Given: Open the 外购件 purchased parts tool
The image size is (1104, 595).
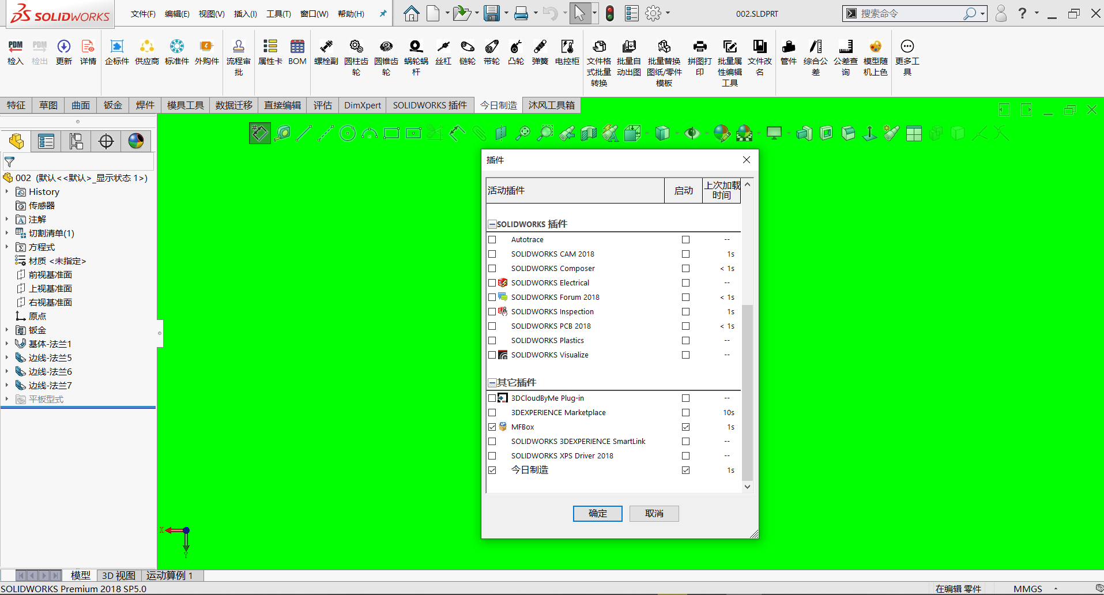Looking at the screenshot, I should [207, 52].
